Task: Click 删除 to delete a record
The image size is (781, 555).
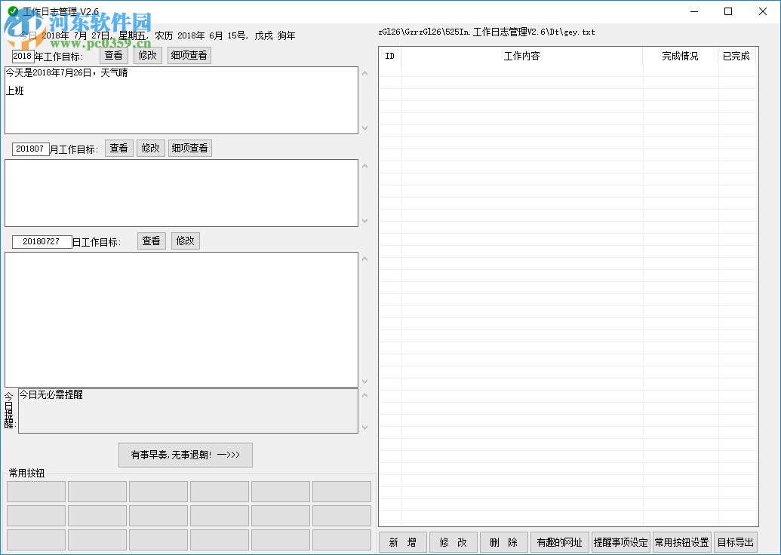Action: [505, 541]
